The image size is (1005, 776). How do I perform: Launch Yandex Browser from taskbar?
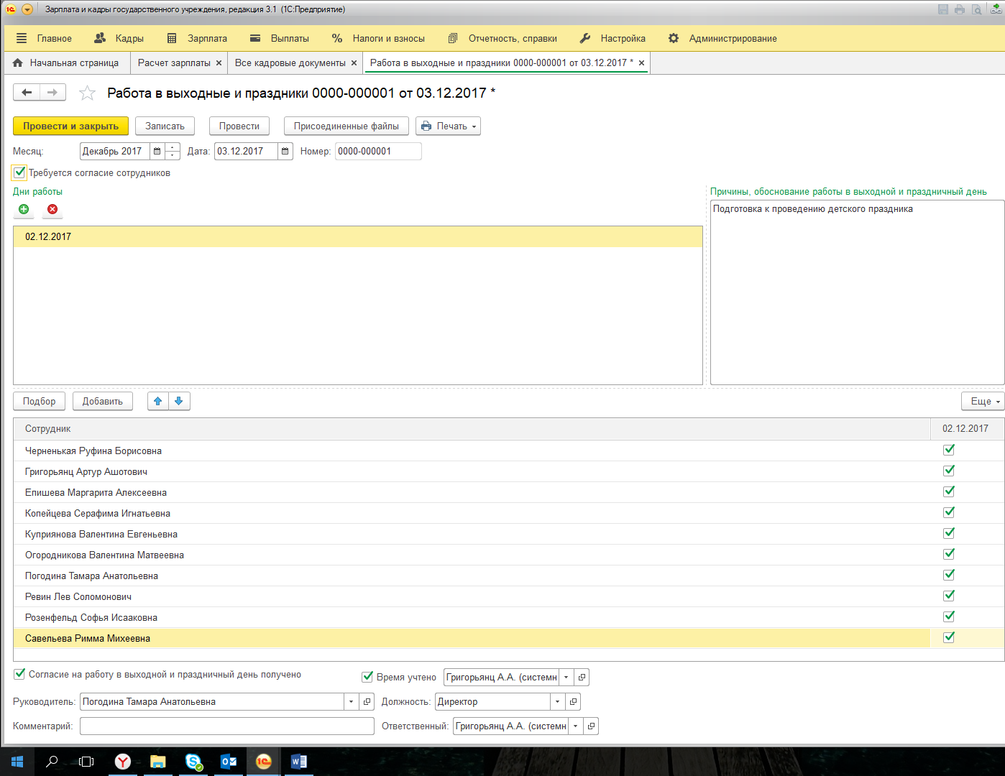pyautogui.click(x=123, y=762)
